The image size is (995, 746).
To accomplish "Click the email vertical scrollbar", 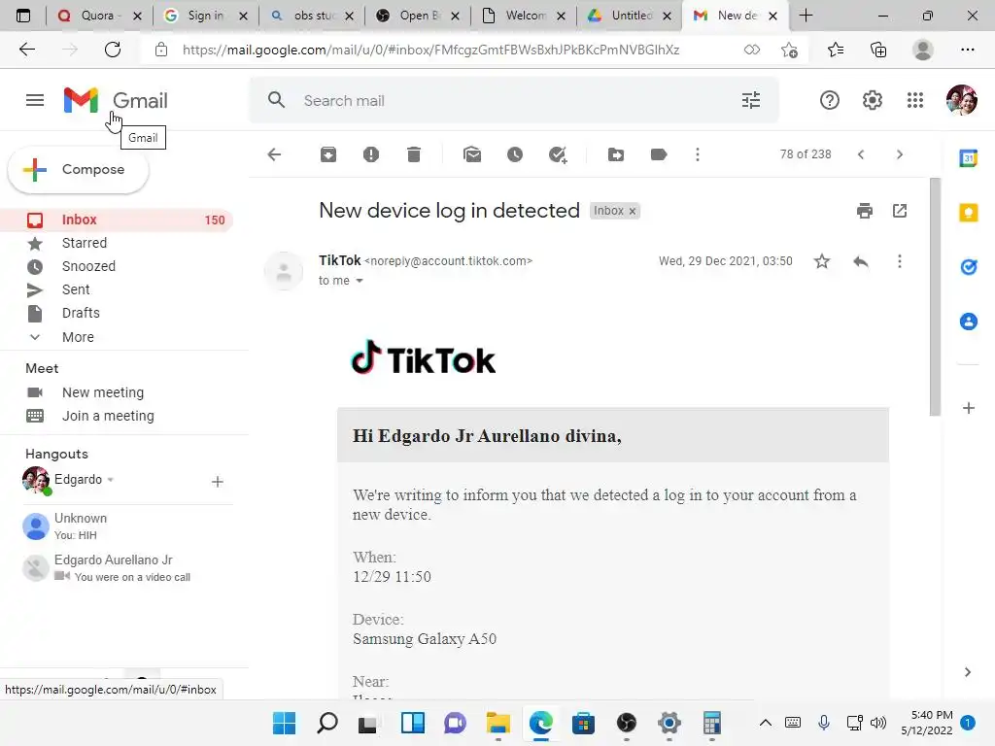I will [935, 297].
